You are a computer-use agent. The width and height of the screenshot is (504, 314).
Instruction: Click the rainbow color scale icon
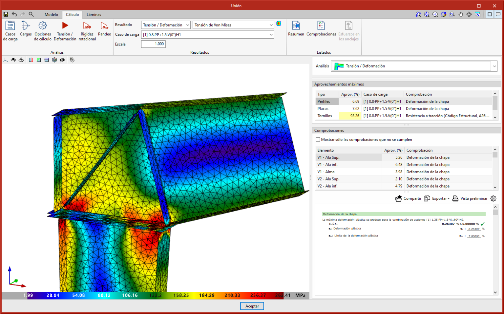coord(279,24)
